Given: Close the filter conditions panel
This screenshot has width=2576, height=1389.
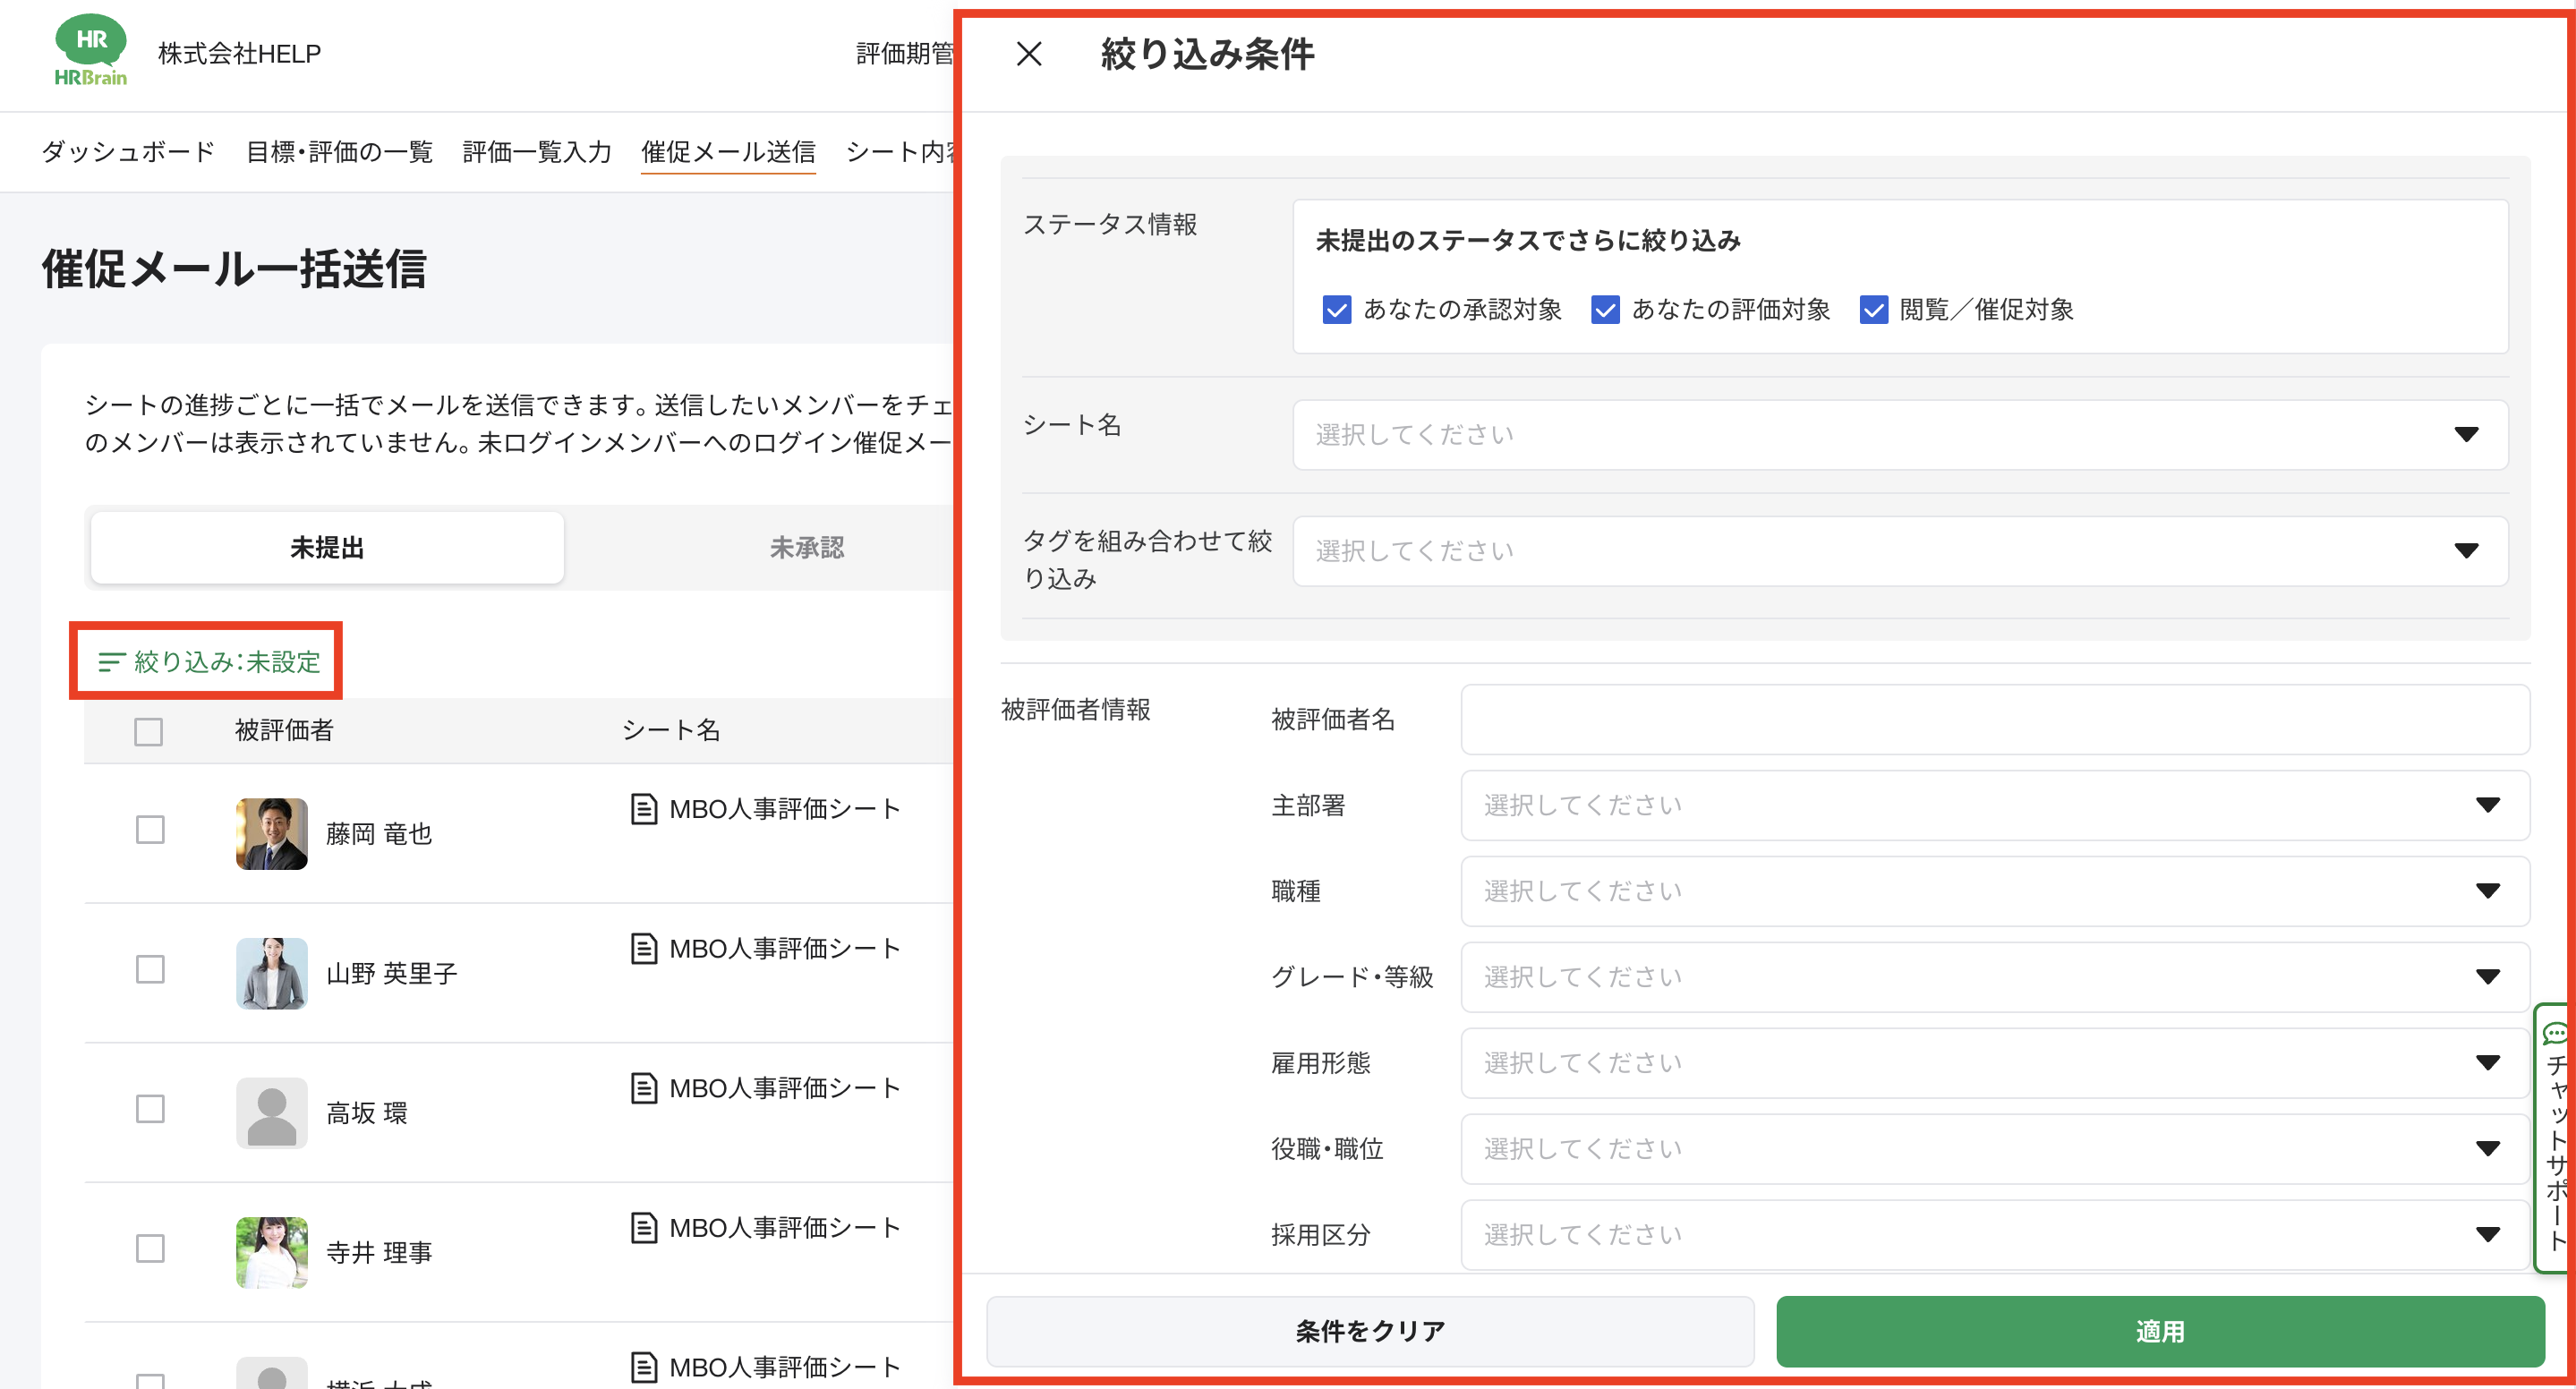Looking at the screenshot, I should [1028, 54].
